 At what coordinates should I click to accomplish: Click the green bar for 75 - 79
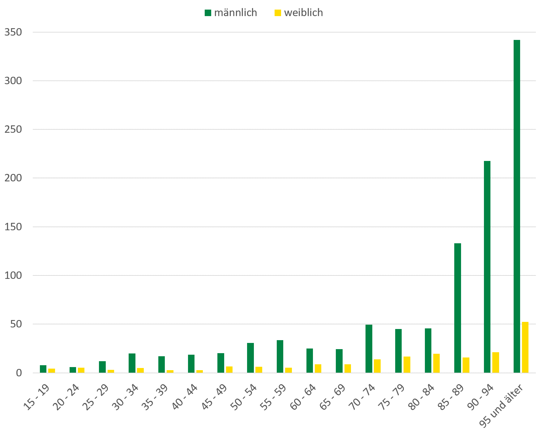(398, 351)
